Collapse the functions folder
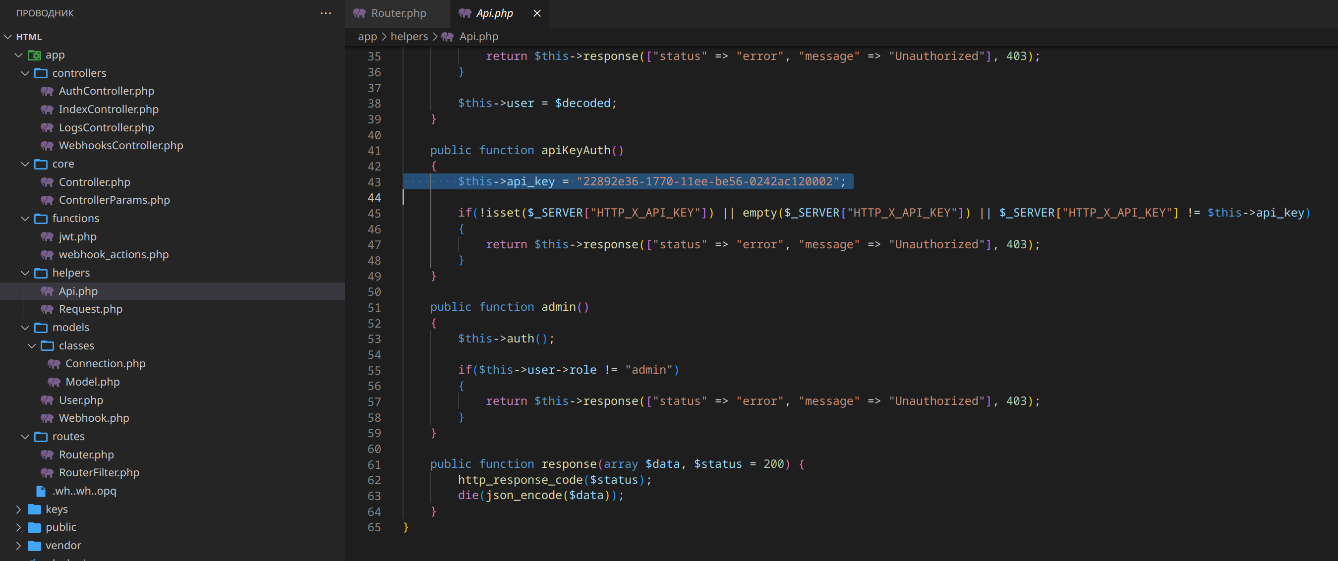 coord(25,219)
